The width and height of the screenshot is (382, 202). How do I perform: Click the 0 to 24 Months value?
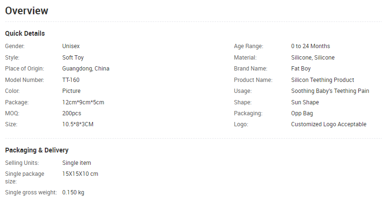310,46
